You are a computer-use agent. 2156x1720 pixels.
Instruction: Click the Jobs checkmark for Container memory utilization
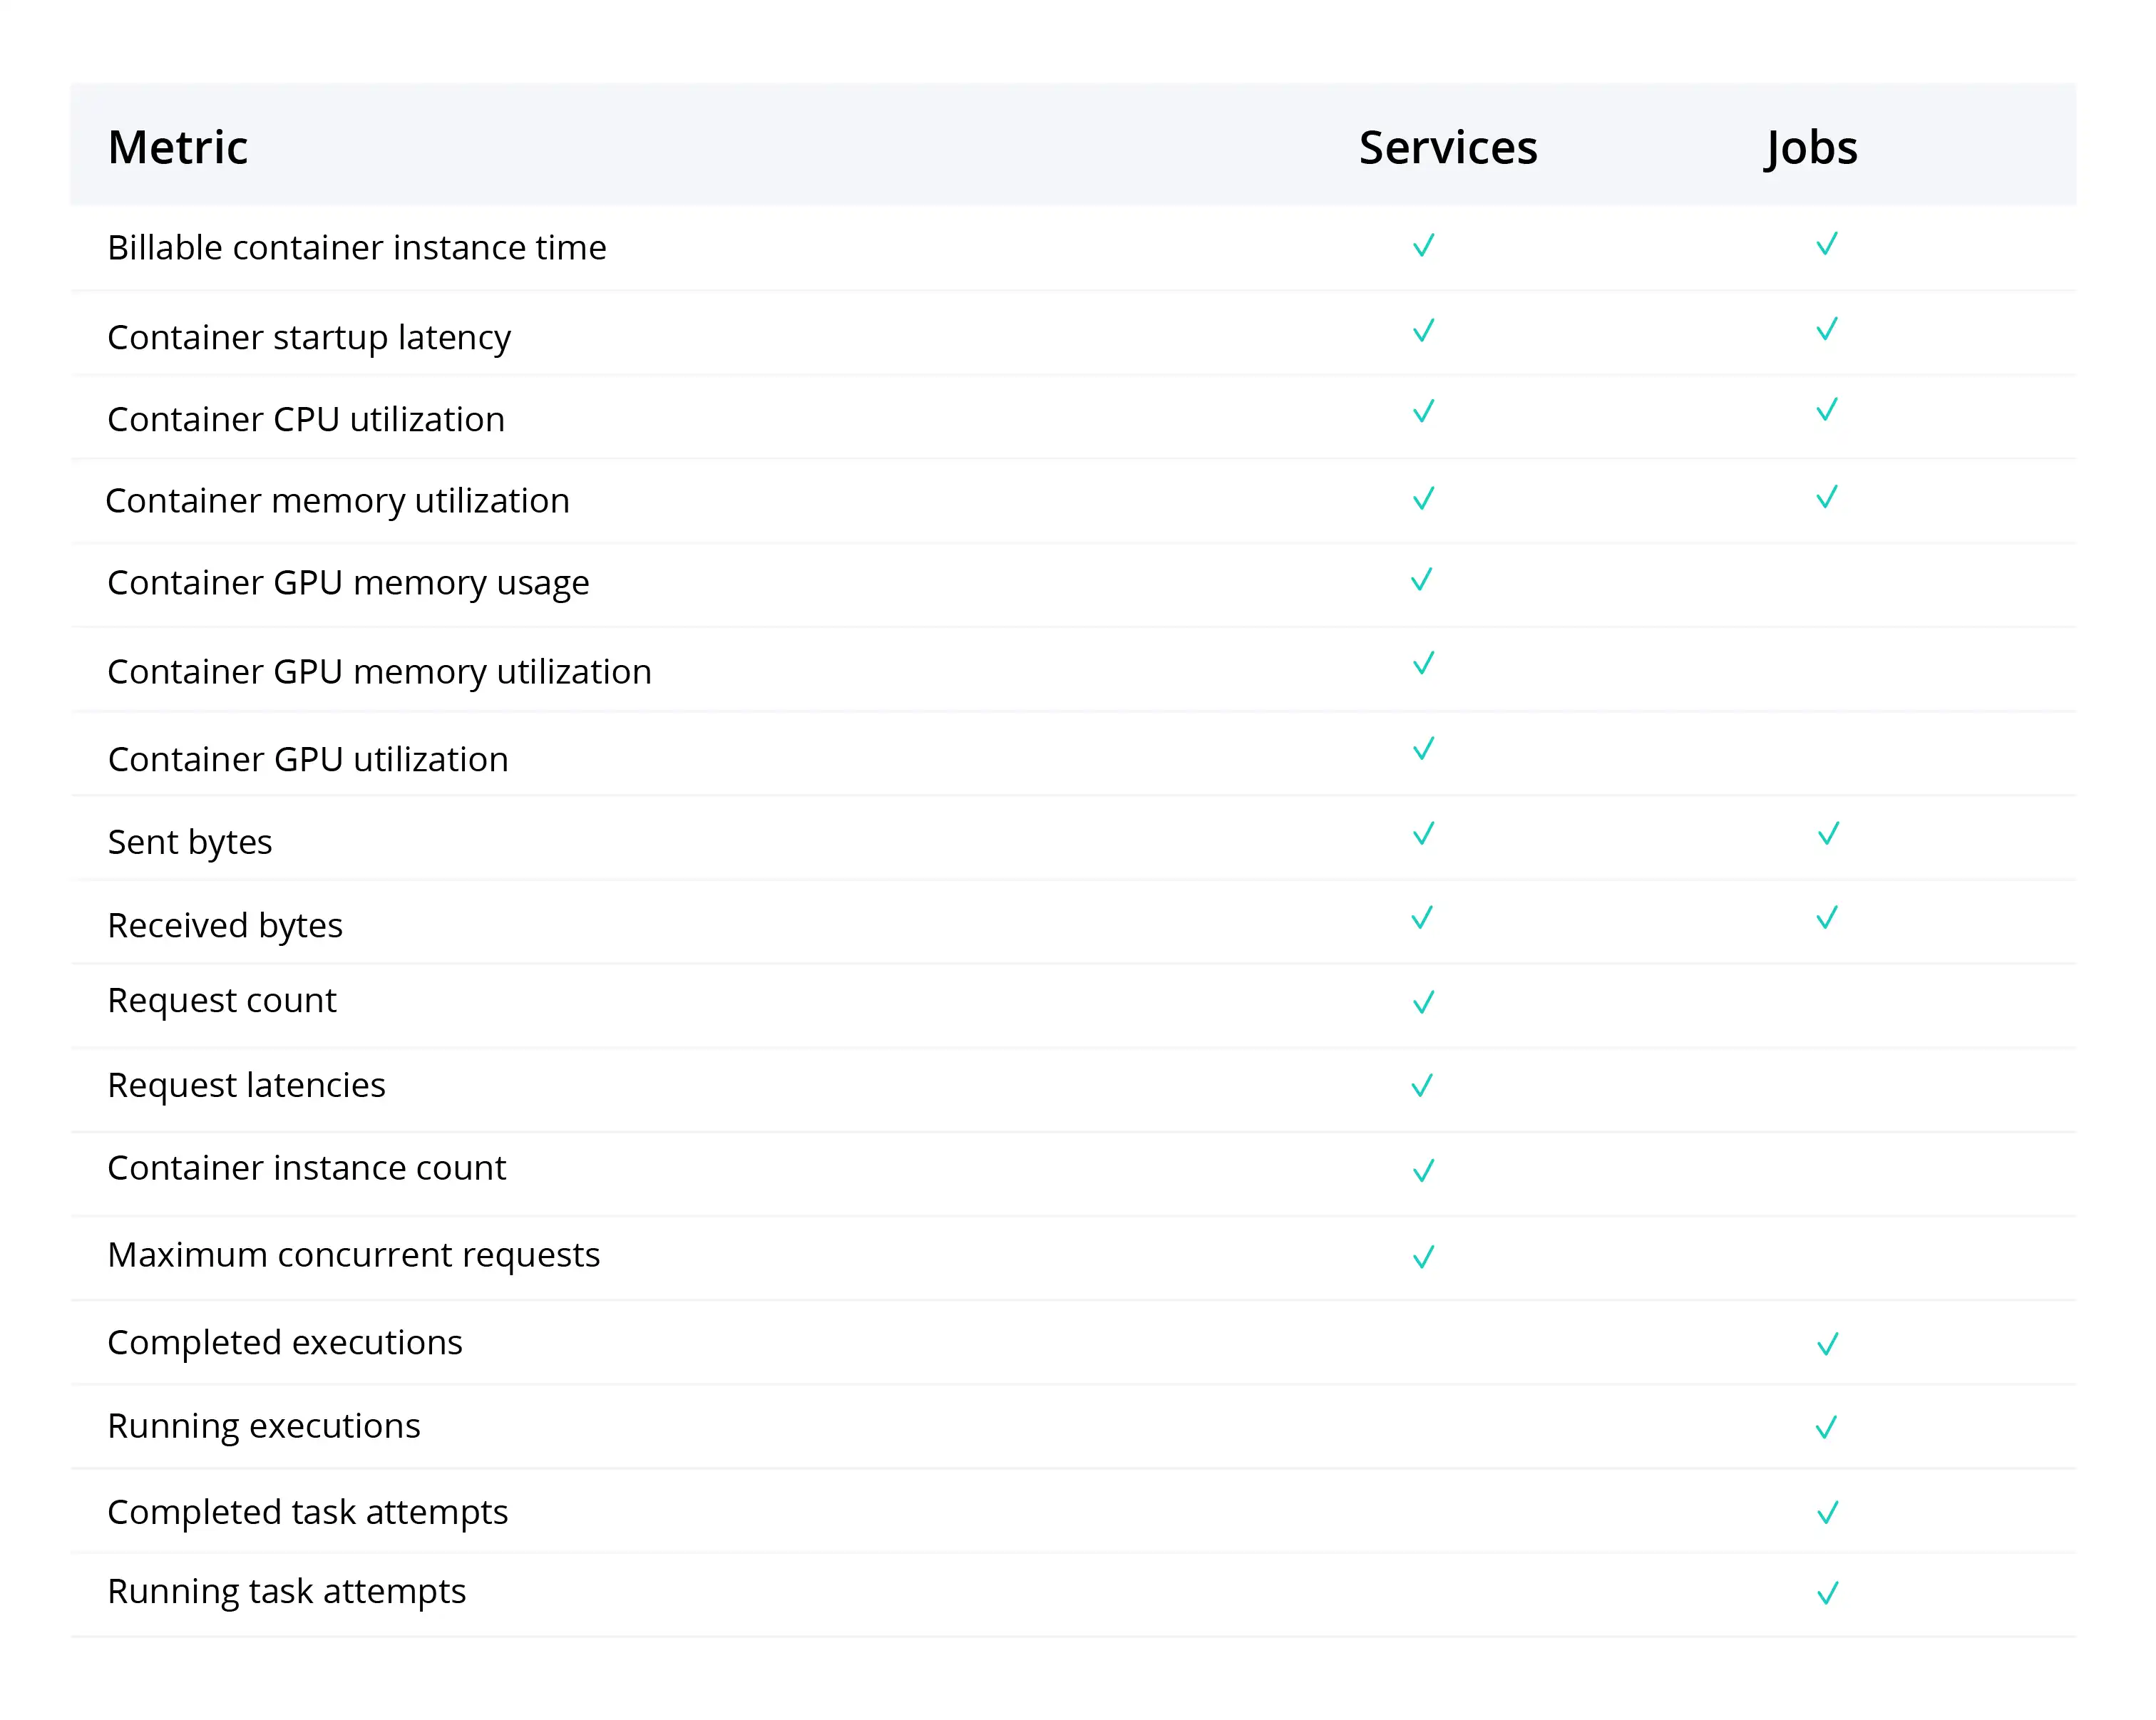(1827, 497)
